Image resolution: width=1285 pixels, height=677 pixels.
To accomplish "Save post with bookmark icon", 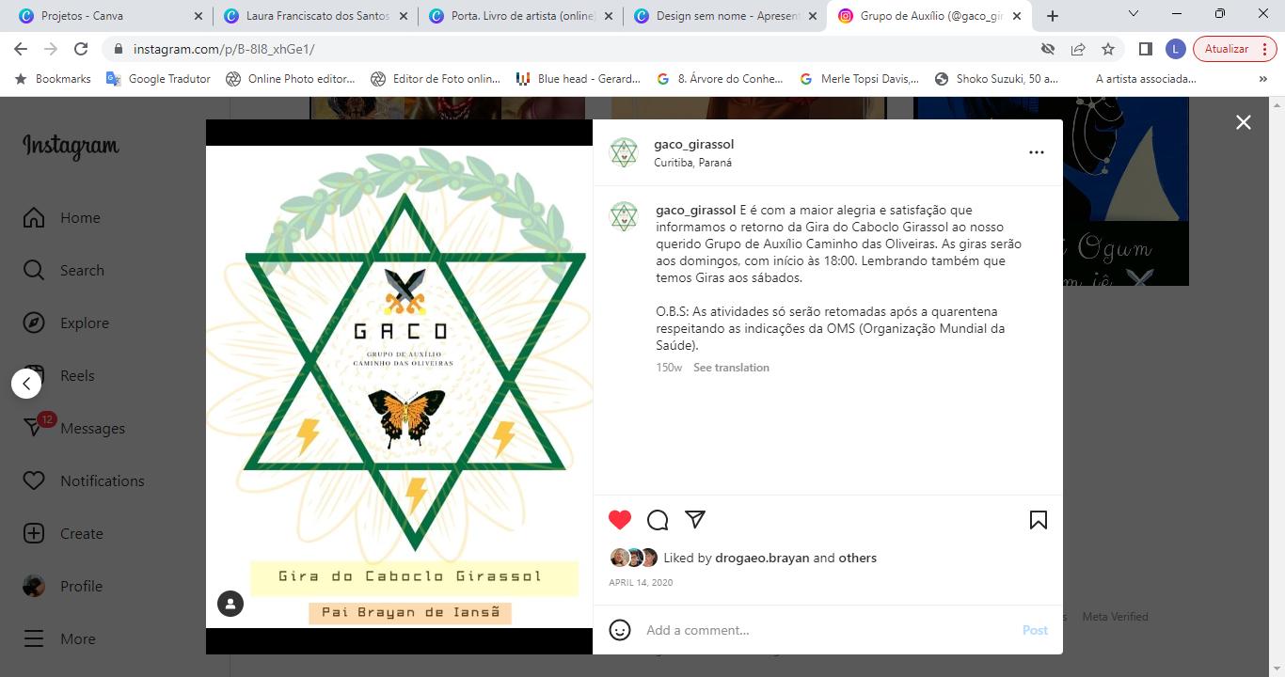I will pyautogui.click(x=1039, y=520).
